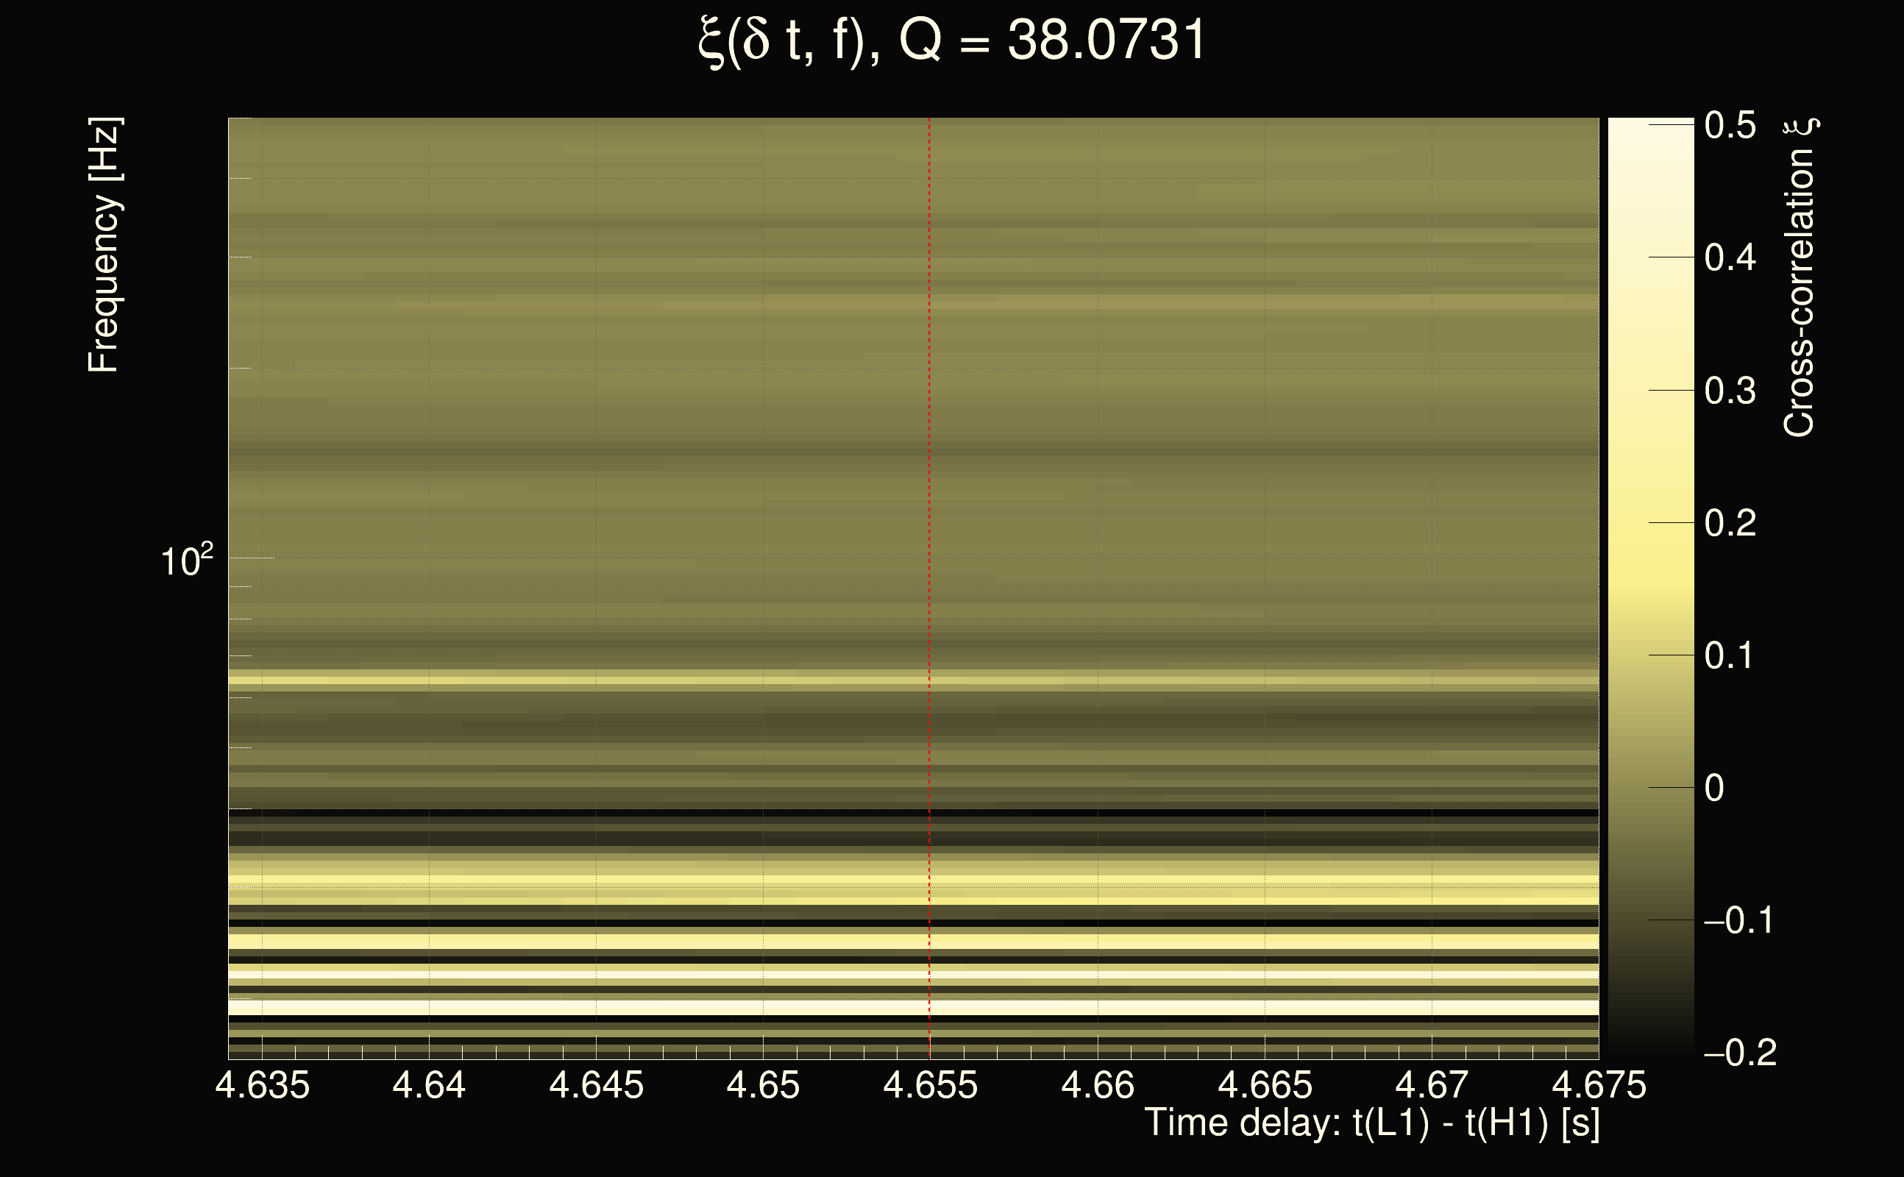Image resolution: width=1904 pixels, height=1177 pixels.
Task: Select the 4.655 tick label under red line
Action: click(x=930, y=1085)
